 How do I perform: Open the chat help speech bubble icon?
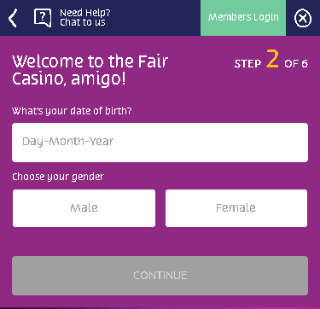click(43, 18)
